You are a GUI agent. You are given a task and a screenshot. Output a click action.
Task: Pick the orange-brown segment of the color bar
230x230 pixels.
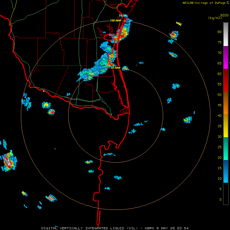point(226,103)
